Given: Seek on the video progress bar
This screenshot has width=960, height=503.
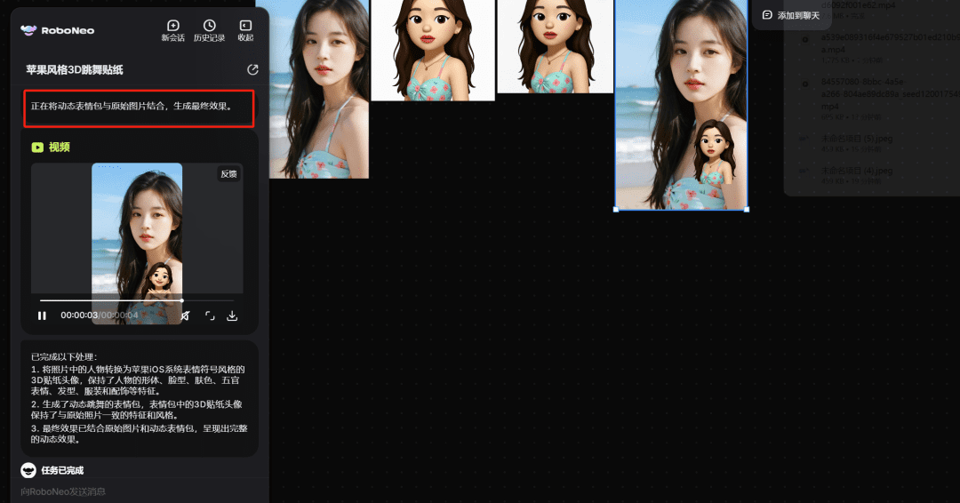Looking at the screenshot, I should pyautogui.click(x=137, y=300).
